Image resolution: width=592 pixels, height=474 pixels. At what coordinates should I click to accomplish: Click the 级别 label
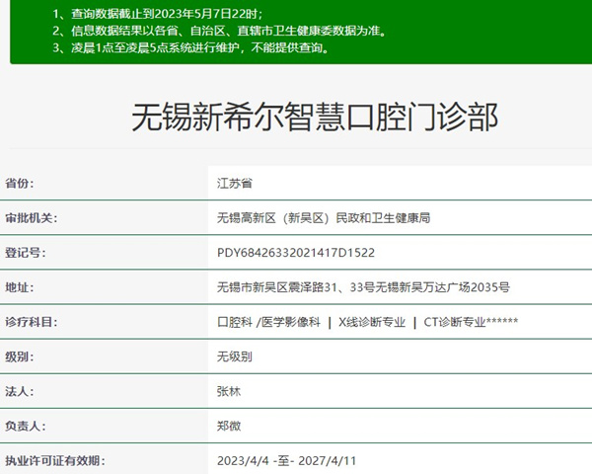[x=20, y=356]
